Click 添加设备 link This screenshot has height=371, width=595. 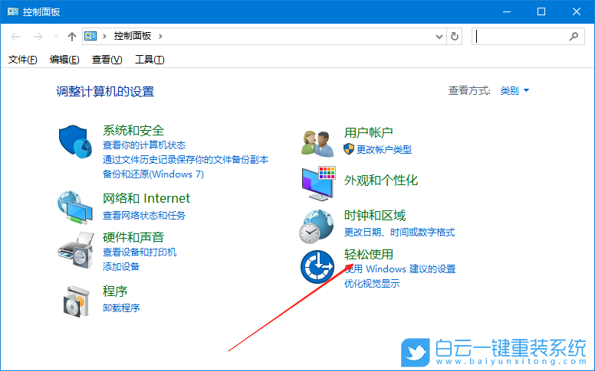pos(121,266)
